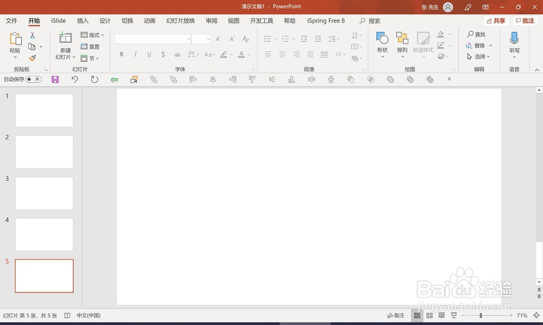The height and width of the screenshot is (325, 543).
Task: Click the align objects top icon in quick toolbar
Action: click(x=252, y=80)
